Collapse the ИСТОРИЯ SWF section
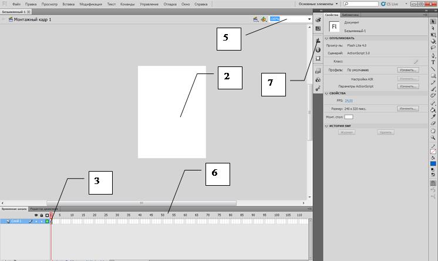Viewport: 438px width, 261px height. (x=326, y=126)
